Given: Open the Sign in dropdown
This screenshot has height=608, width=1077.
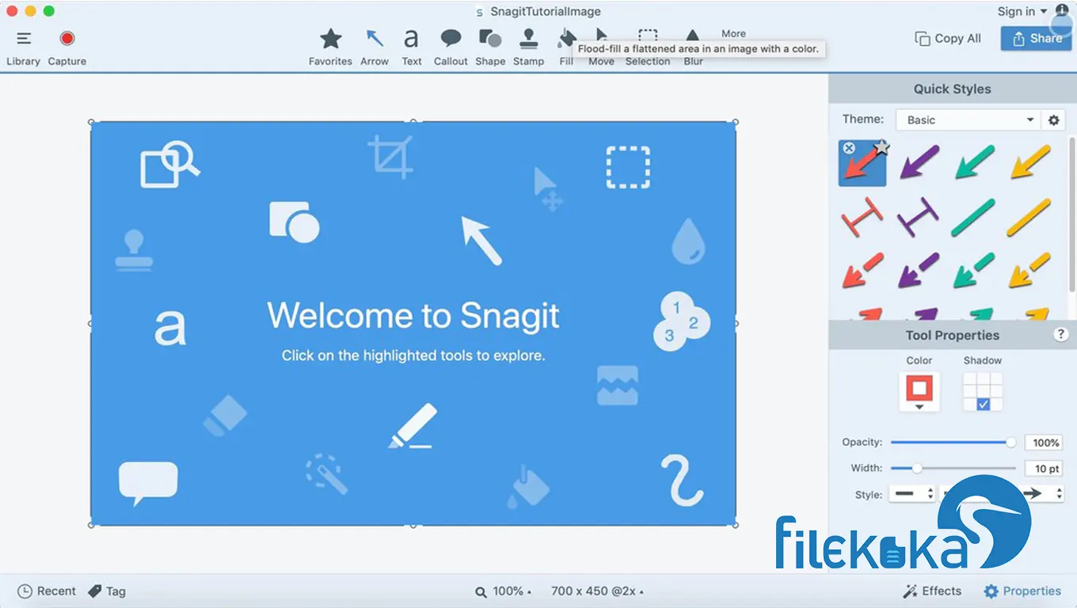Looking at the screenshot, I should [1022, 11].
